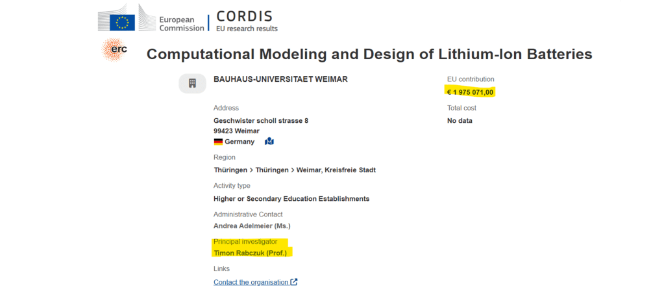Click the EU research results tagline

(247, 29)
